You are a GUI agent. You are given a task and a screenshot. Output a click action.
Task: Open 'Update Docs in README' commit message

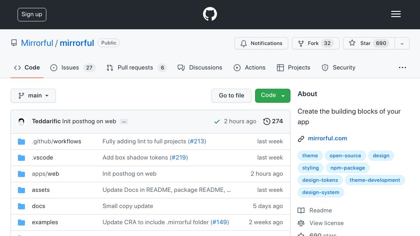pyautogui.click(x=166, y=190)
